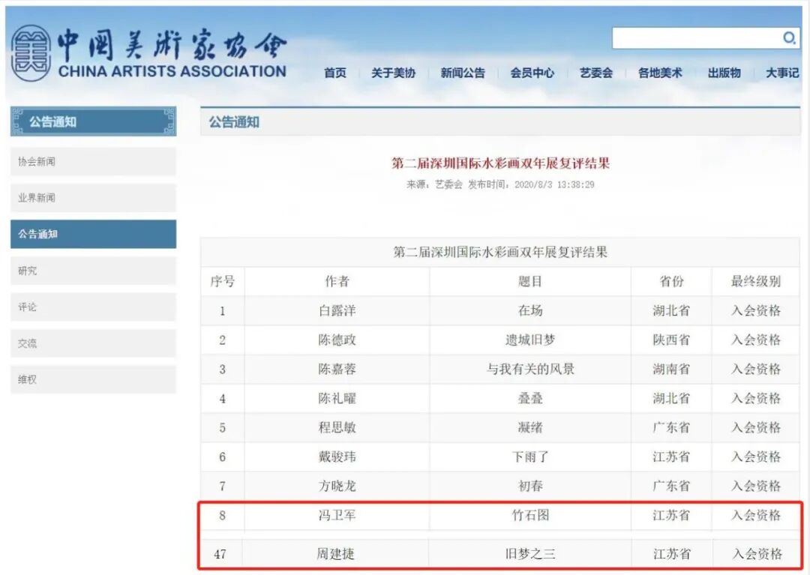The image size is (810, 575).
Task: Click the 题目 column header
Action: (530, 281)
